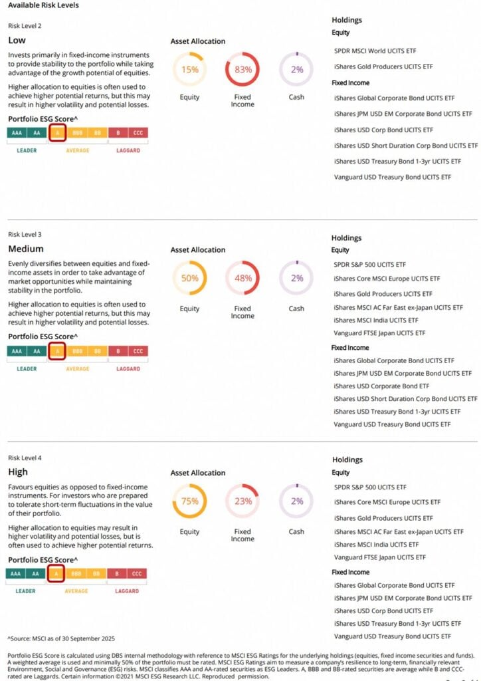Viewport: 481px width, 681px height.
Task: Open SPDR MSCI World UCITS ETF holding
Action: 375,51
